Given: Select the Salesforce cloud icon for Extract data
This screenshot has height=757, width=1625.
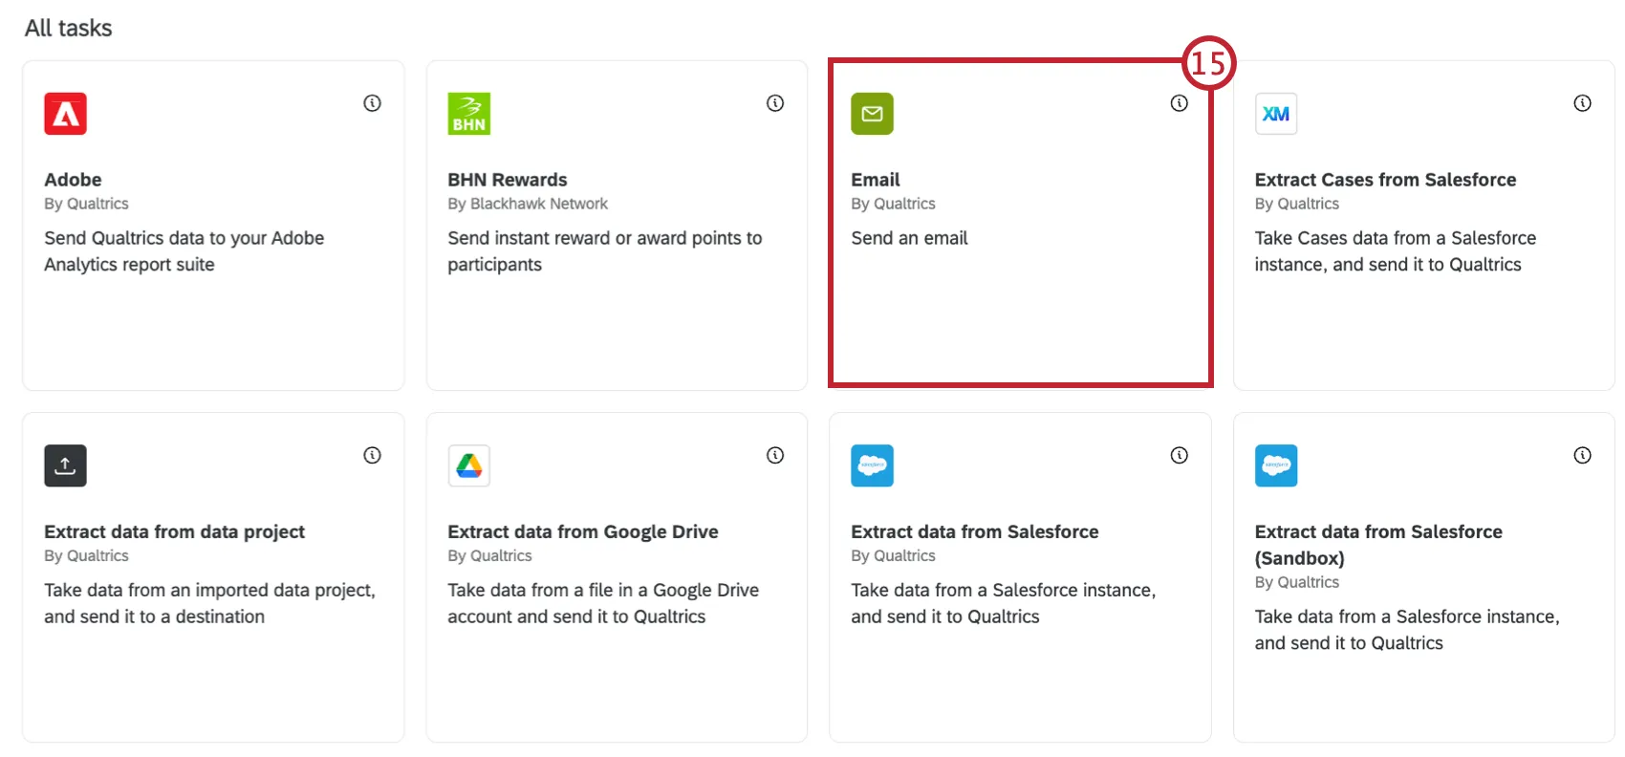Looking at the screenshot, I should pos(873,465).
